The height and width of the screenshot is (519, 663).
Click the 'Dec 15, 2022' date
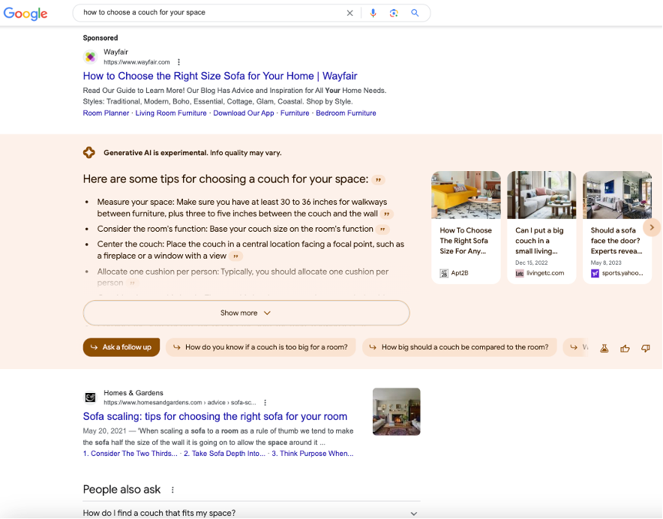(x=532, y=262)
